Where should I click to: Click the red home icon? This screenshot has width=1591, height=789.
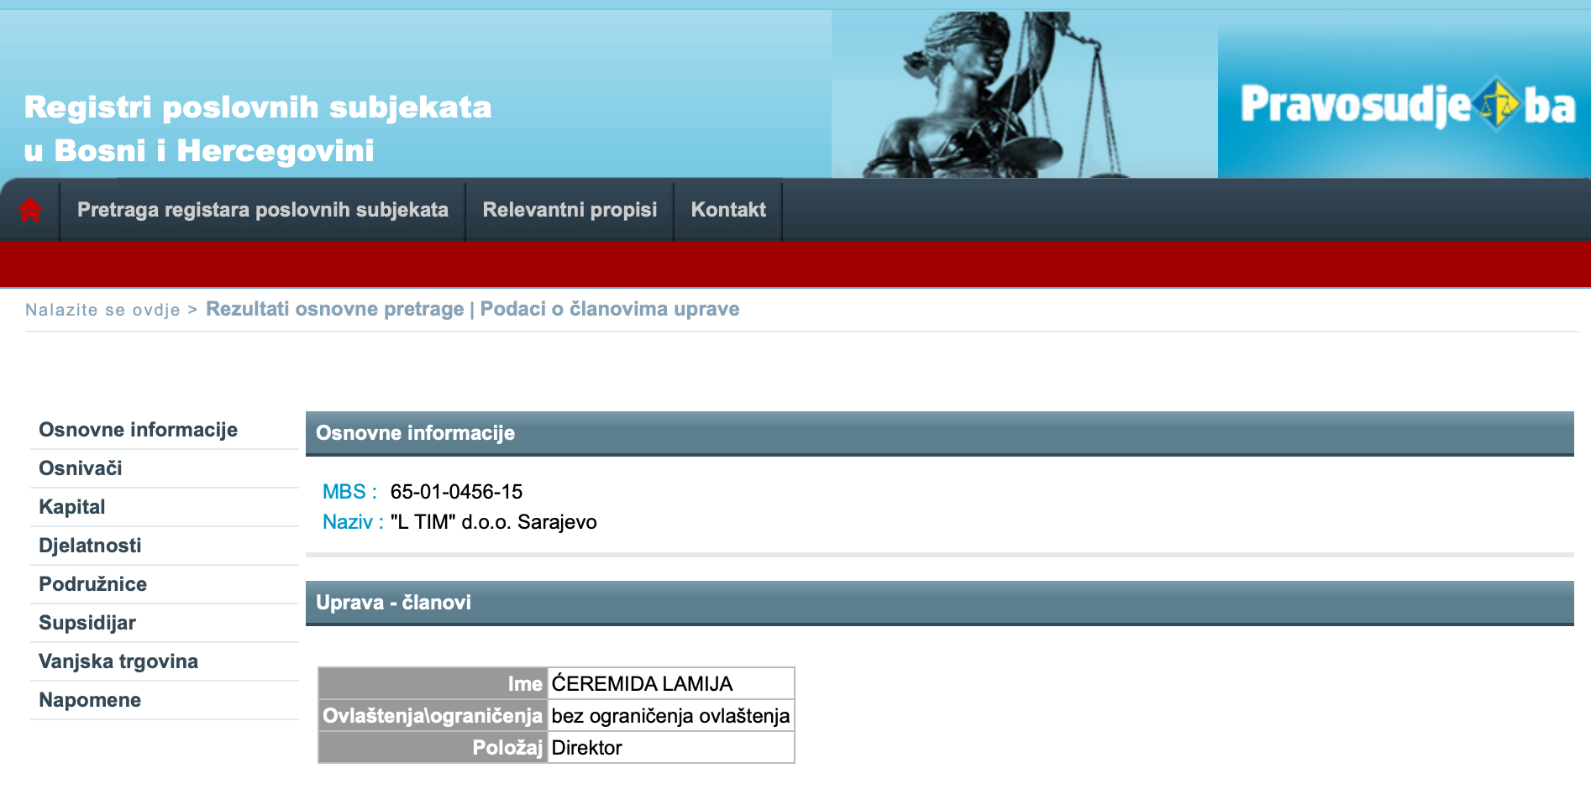[x=30, y=210]
